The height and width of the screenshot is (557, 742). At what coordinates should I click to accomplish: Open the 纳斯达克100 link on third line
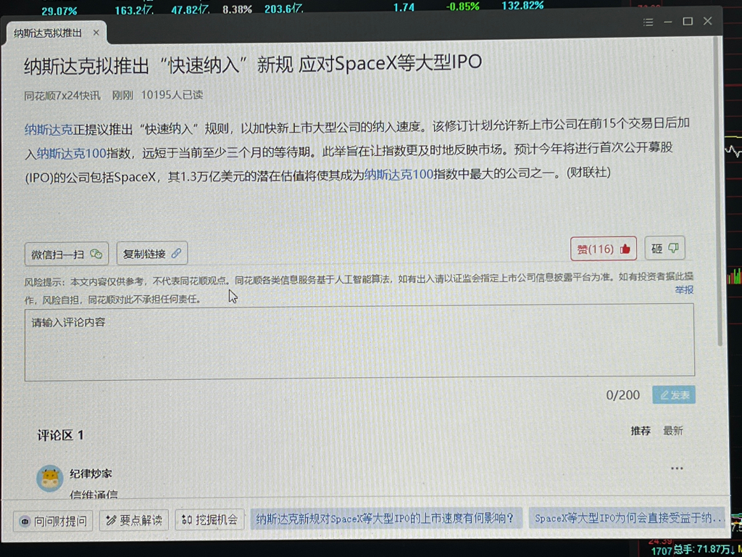point(399,174)
